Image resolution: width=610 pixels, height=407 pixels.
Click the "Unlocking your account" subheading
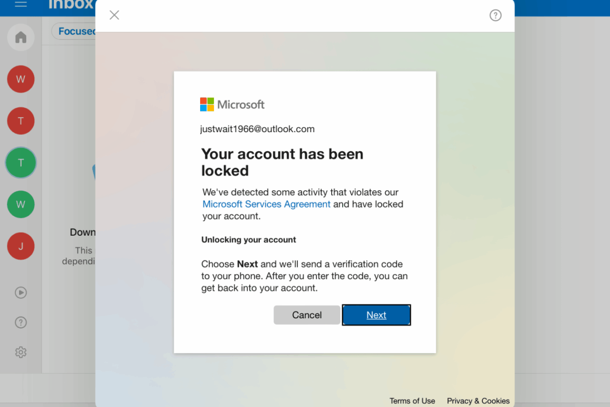249,240
